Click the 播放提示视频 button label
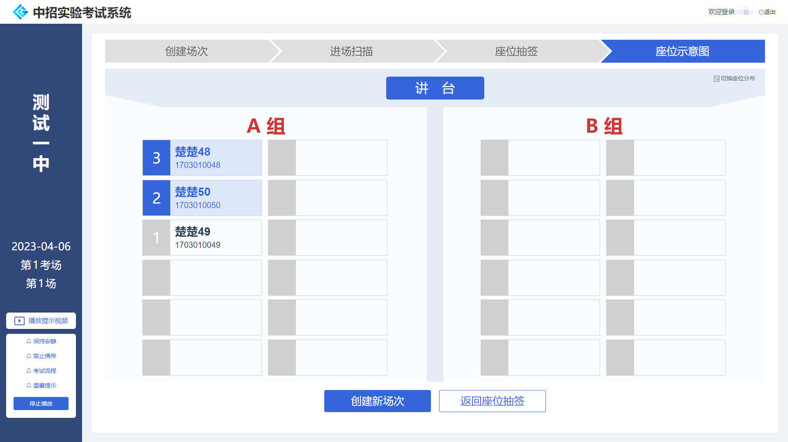788x442 pixels. [x=48, y=321]
